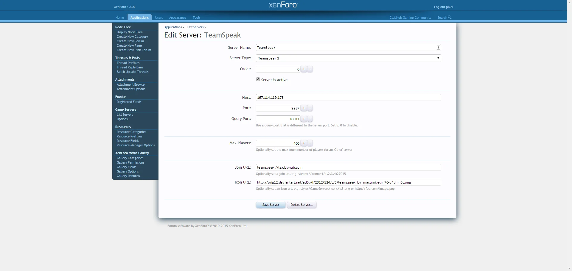Screen dimensions: 572x271
Task: Click the XenForo Media Gallery heading
Action: click(132, 153)
